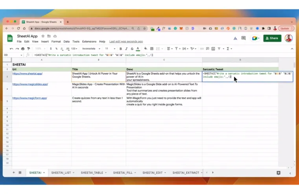This screenshot has width=299, height=194.
Task: Collapse the toolbar with chevron arrow
Action: click(292, 49)
